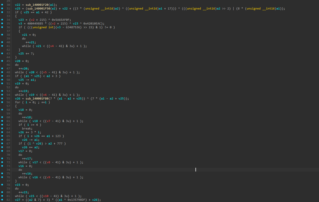Select variable v25 at start of line 31

18,8
